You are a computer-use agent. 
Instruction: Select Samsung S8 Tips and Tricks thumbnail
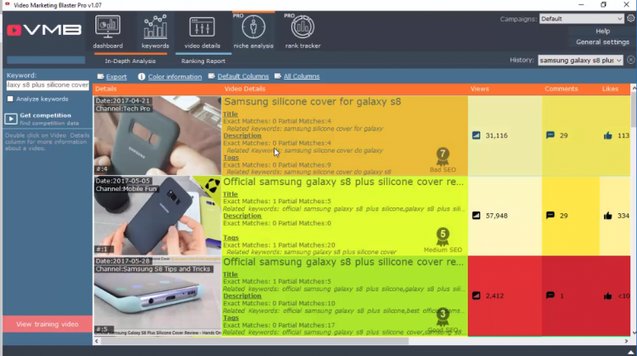158,295
